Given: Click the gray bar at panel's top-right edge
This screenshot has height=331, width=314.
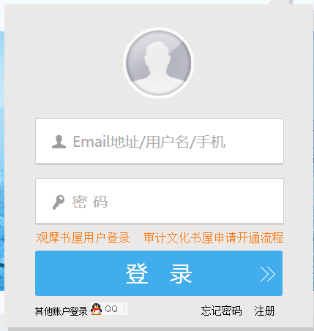Looking at the screenshot, I should [291, 2].
